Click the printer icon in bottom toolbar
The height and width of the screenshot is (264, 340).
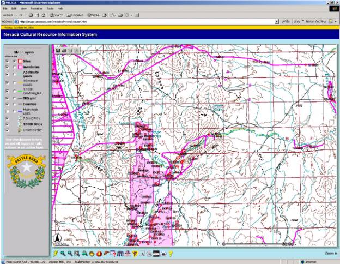[163, 254]
